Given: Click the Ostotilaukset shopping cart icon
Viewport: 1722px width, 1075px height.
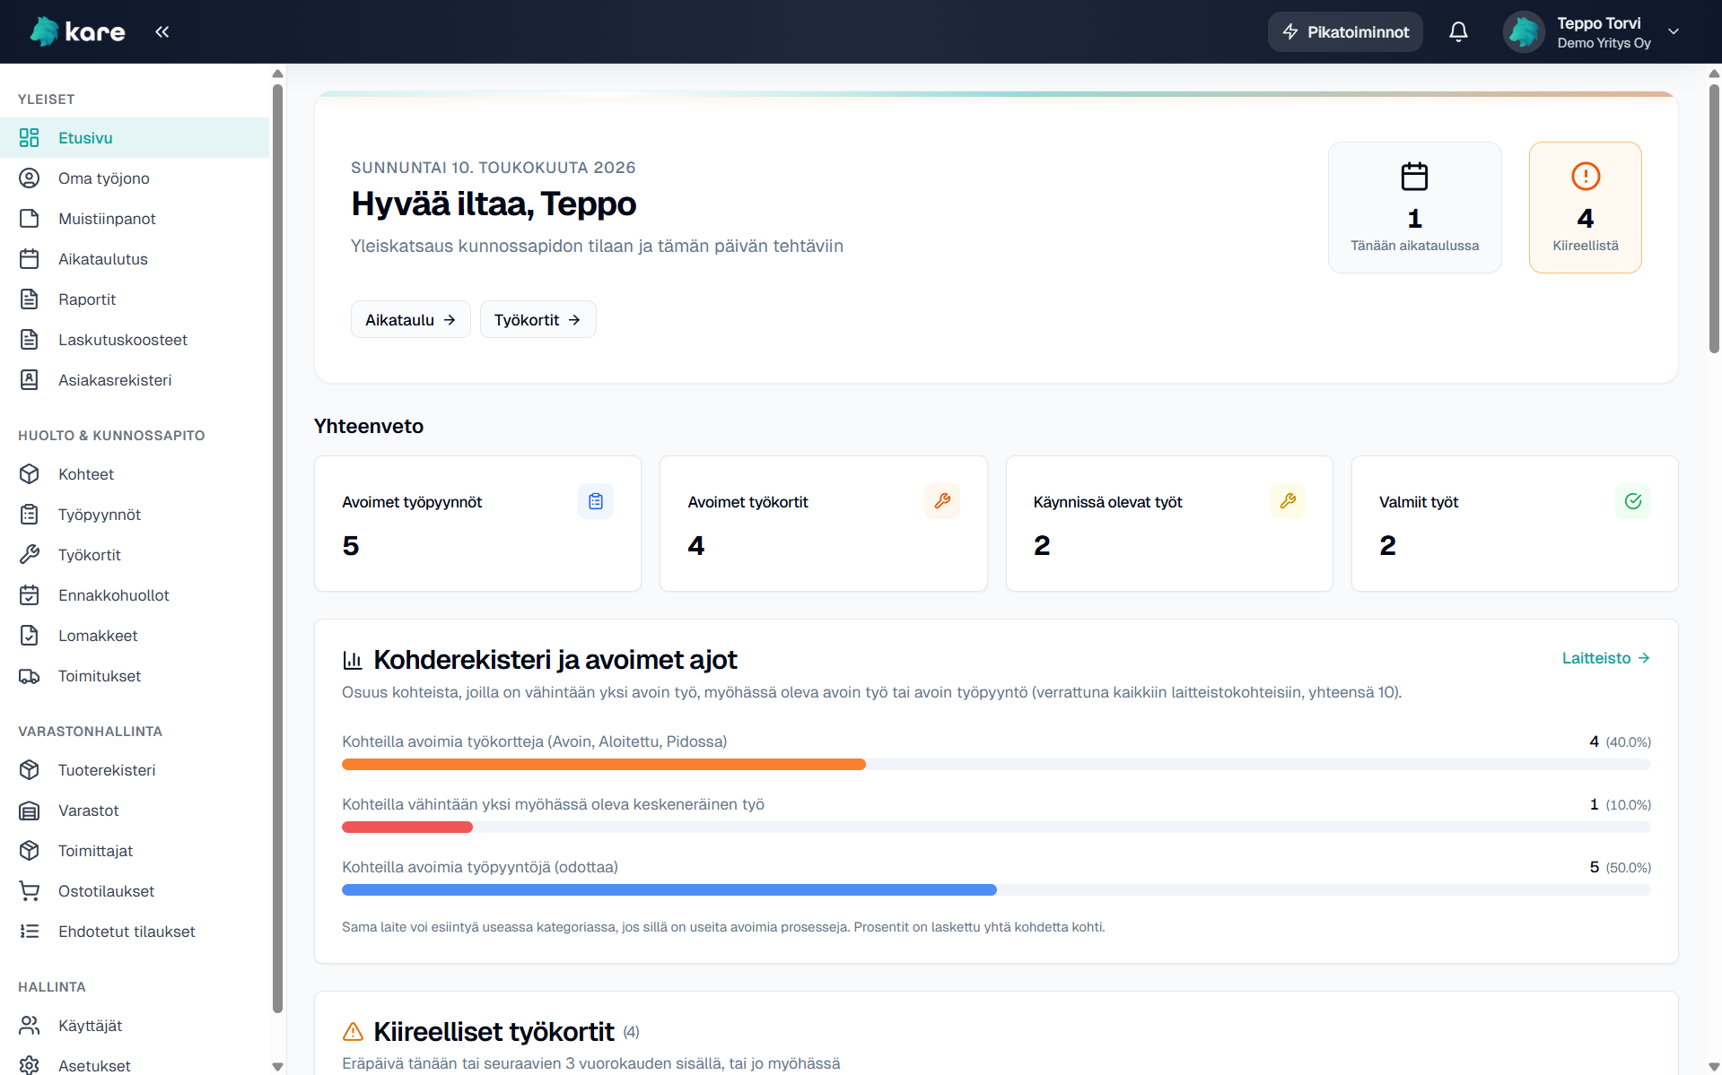Looking at the screenshot, I should pyautogui.click(x=30, y=890).
